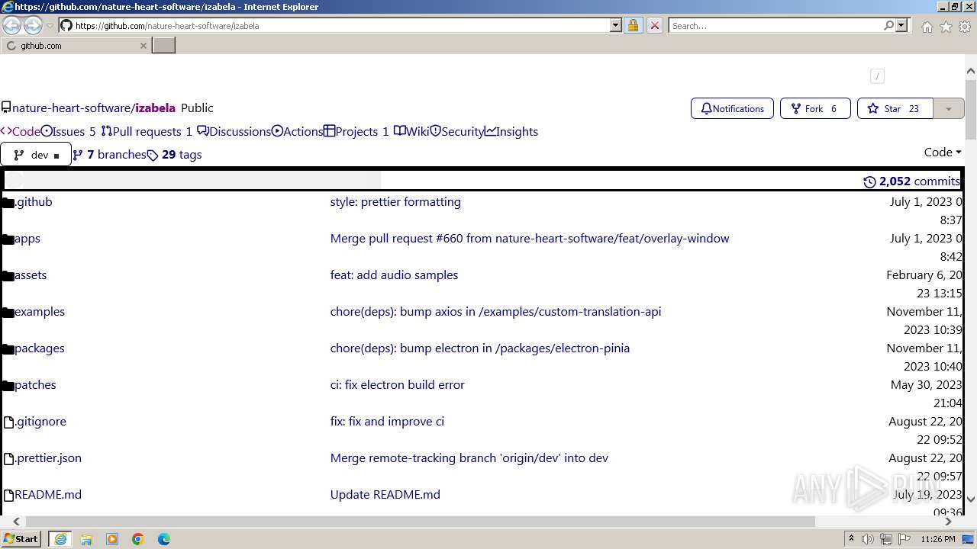
Task: Open the 'Merge pull request #660' commit
Action: [530, 239]
